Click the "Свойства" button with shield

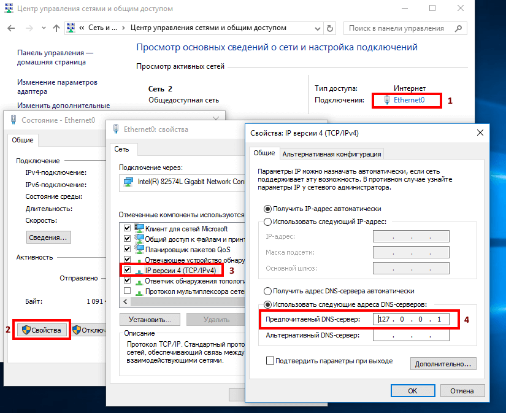point(42,330)
